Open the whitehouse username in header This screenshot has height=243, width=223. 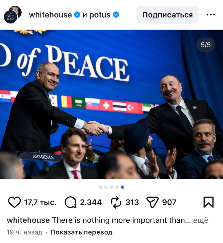[50, 15]
